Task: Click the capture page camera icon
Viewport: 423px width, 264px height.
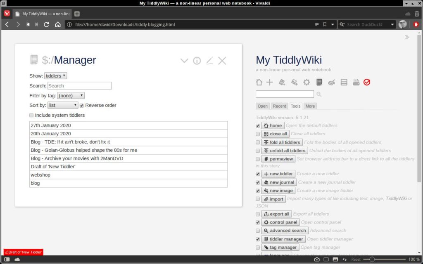Action: point(317,259)
